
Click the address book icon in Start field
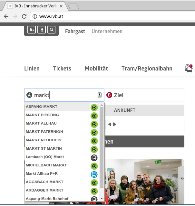pos(100,95)
